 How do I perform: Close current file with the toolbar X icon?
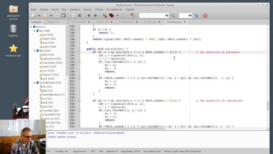pos(80,15)
